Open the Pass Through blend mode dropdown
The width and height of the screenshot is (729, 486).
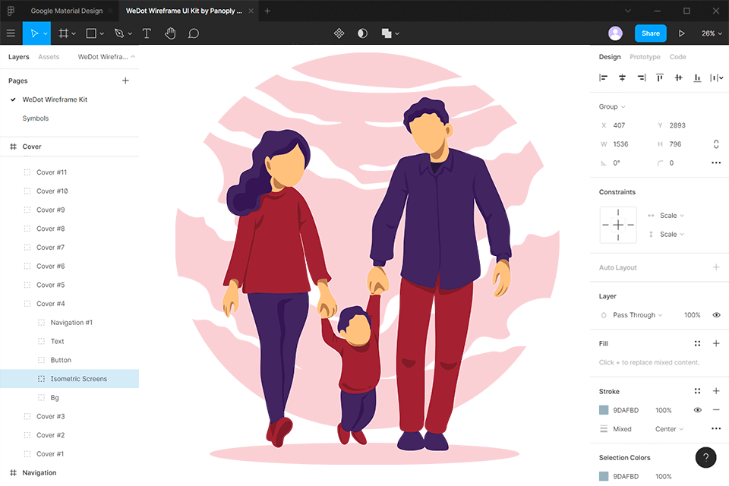click(x=637, y=315)
